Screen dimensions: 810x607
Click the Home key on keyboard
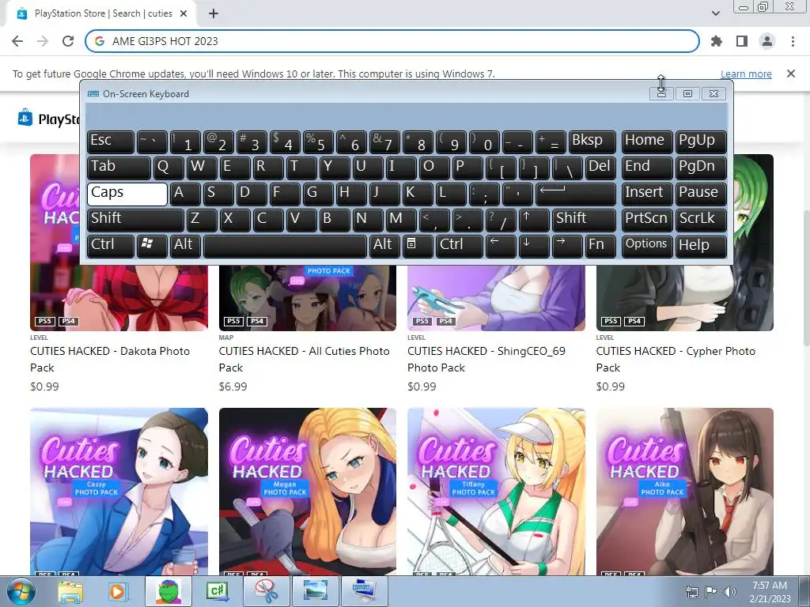point(647,142)
